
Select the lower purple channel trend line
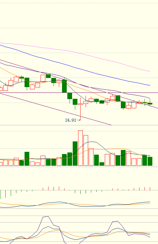(56, 109)
